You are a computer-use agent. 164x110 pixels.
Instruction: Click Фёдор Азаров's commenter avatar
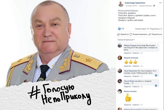click(x=120, y=46)
